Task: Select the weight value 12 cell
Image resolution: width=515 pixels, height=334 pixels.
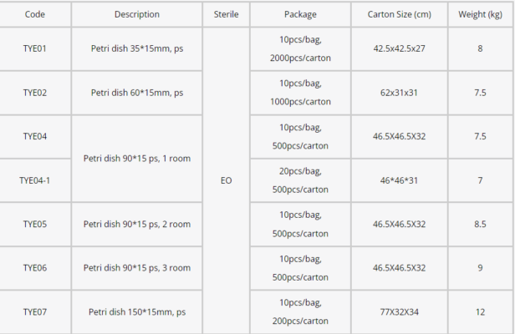Action: click(480, 311)
